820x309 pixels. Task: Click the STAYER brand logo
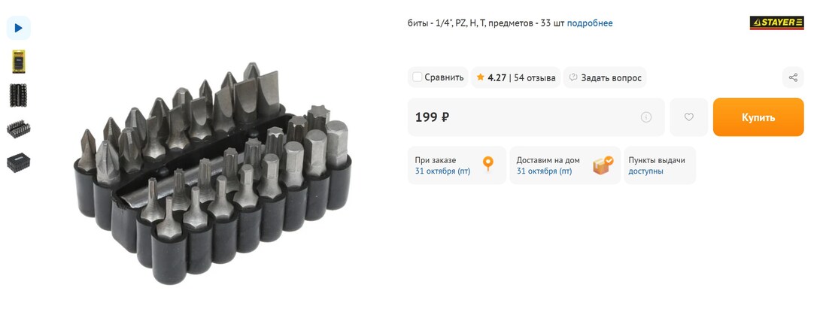[776, 23]
